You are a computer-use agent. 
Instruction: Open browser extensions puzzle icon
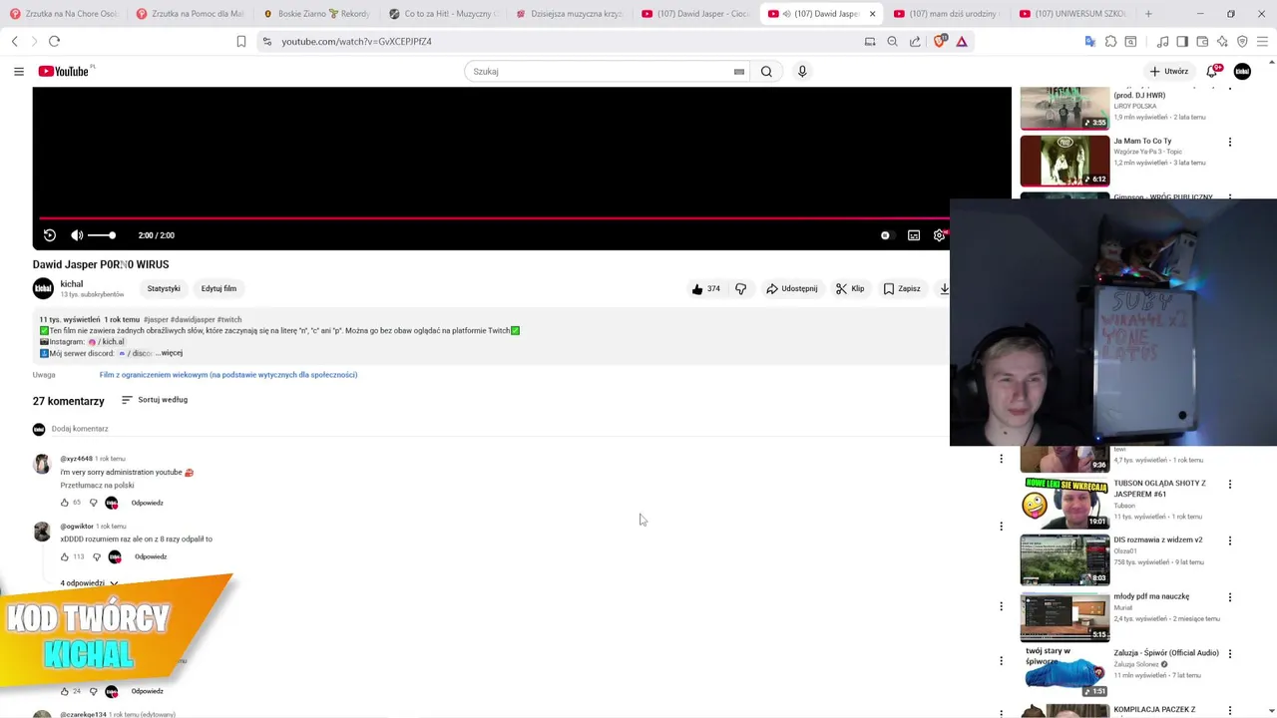[1110, 41]
